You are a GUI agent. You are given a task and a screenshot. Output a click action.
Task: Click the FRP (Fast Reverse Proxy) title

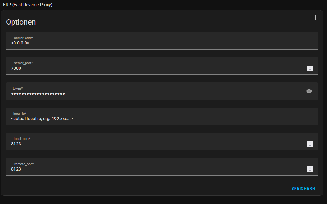28,5
